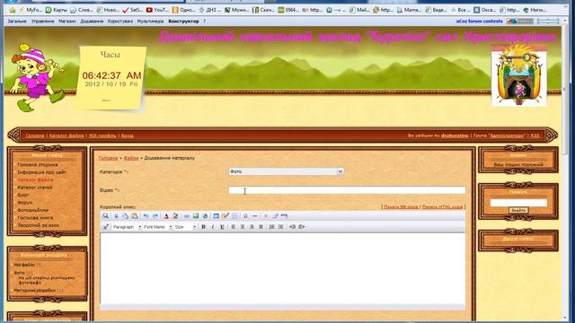Open the font color tool (letter A)
Image resolution: width=575 pixels, height=323 pixels.
coord(166,216)
